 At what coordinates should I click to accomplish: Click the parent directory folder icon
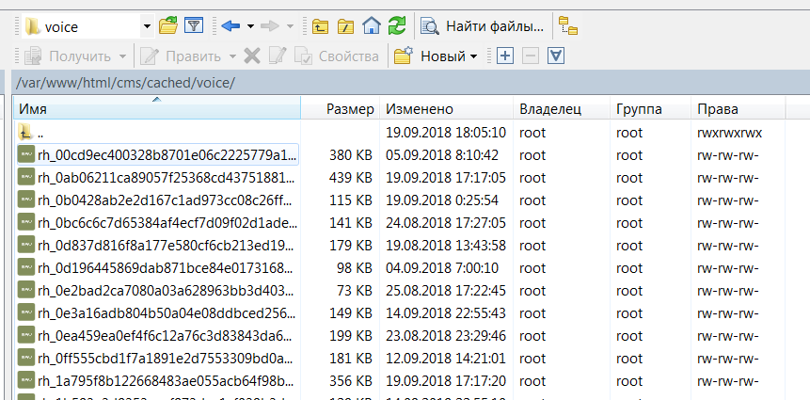coord(321,25)
